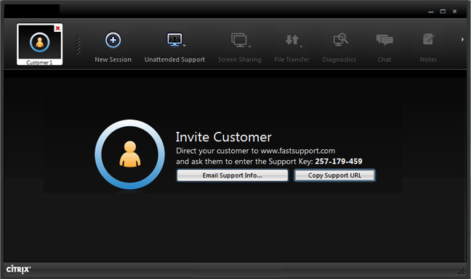Click the File Transfer arrows icon
This screenshot has height=279, width=471.
tap(291, 40)
